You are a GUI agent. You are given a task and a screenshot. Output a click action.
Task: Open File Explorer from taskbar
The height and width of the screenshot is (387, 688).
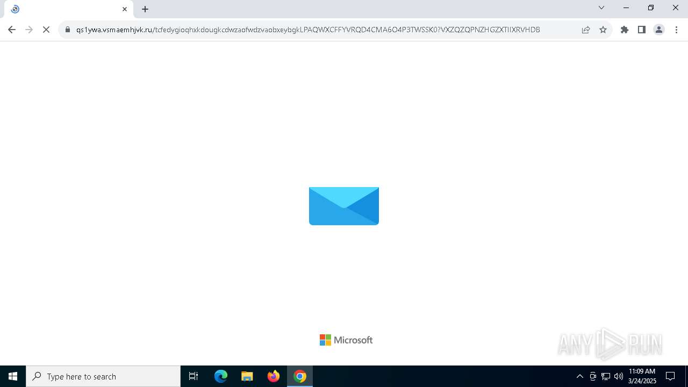[247, 376]
